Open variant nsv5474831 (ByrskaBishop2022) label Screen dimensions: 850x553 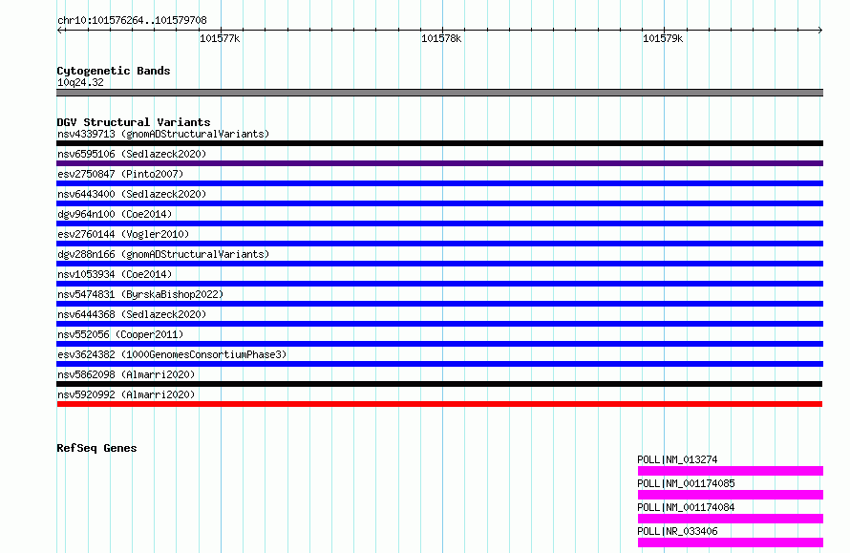tap(140, 294)
